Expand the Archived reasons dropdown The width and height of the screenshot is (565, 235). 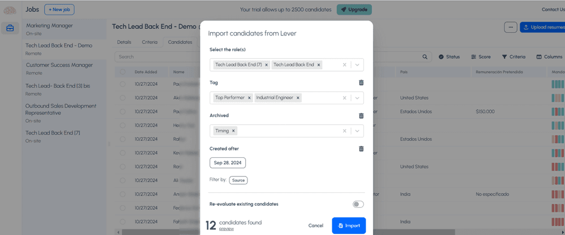click(357, 131)
